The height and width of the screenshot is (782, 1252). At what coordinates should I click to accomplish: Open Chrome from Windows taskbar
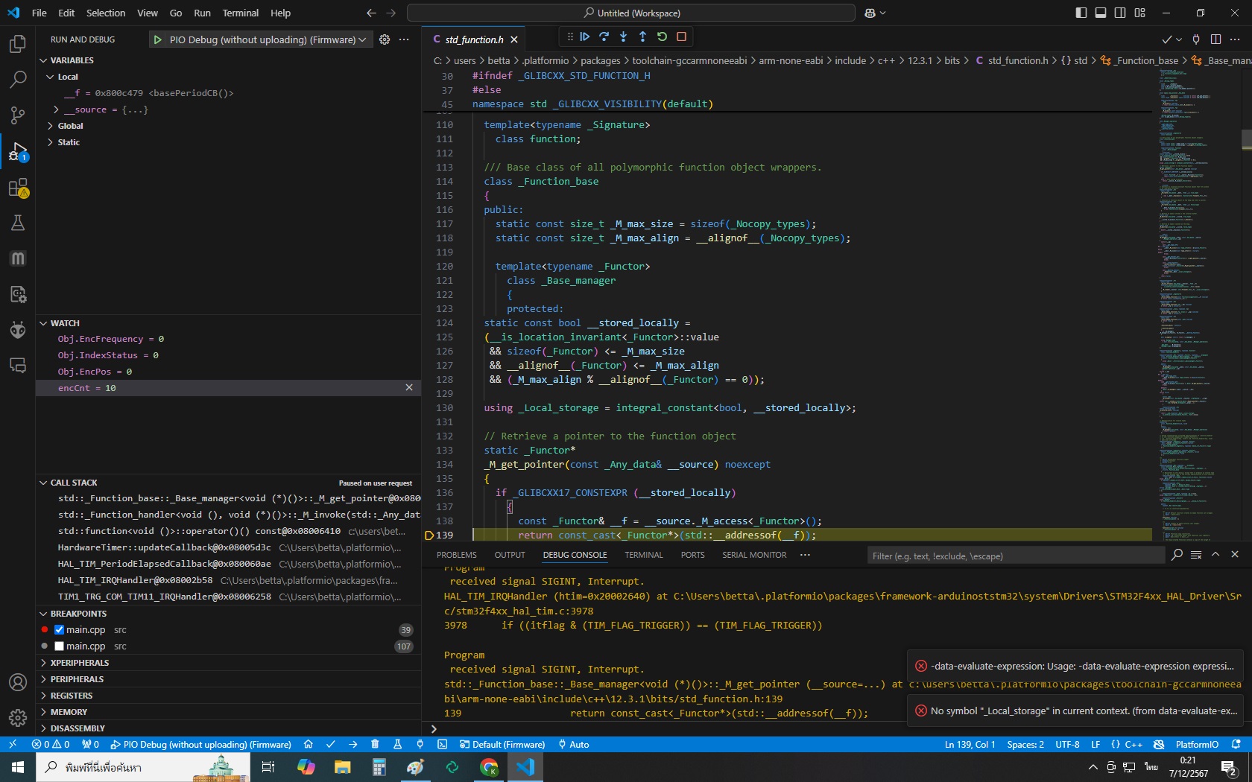pos(489,767)
